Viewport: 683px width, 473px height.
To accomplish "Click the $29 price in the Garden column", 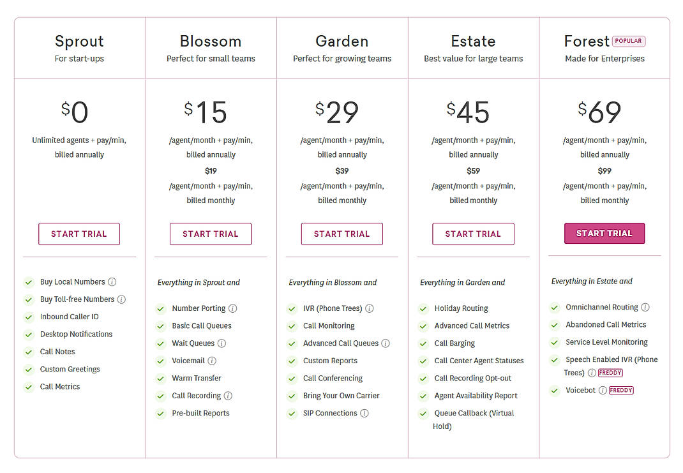I will 341,112.
